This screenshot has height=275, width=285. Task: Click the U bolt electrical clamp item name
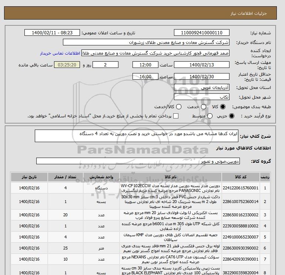[x=171, y=215]
